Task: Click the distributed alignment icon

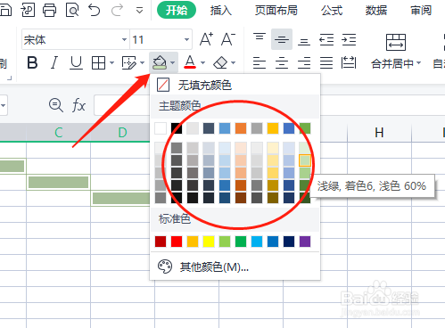Action: (x=349, y=62)
